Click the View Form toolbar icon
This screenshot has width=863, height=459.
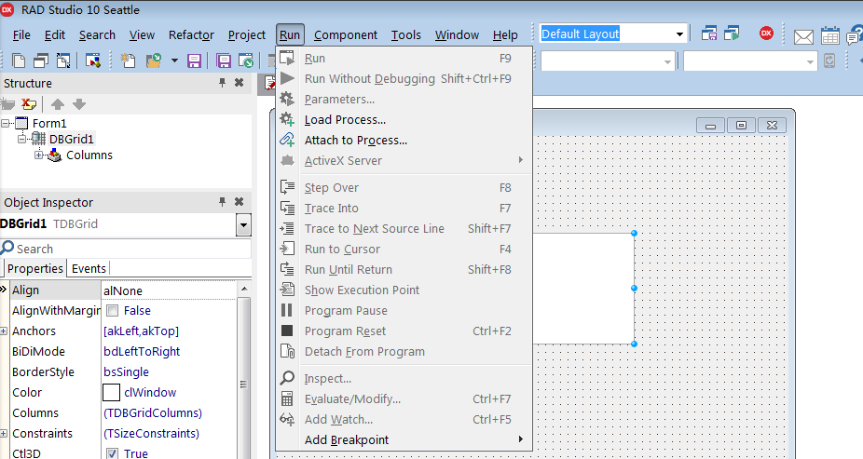click(41, 60)
